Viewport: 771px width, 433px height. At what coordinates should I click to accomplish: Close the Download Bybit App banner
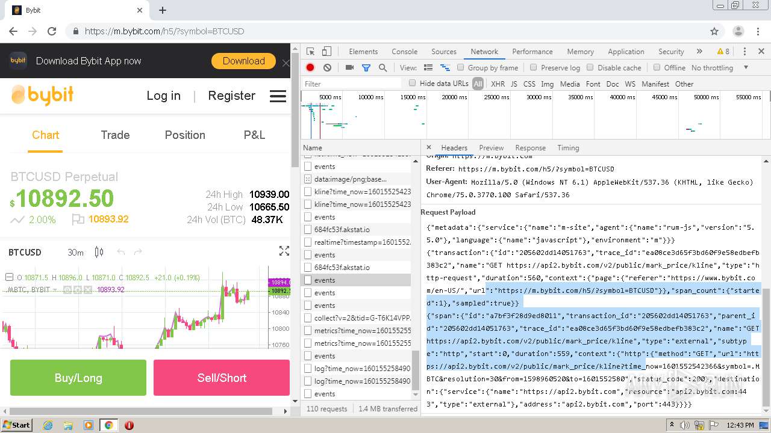pos(286,63)
